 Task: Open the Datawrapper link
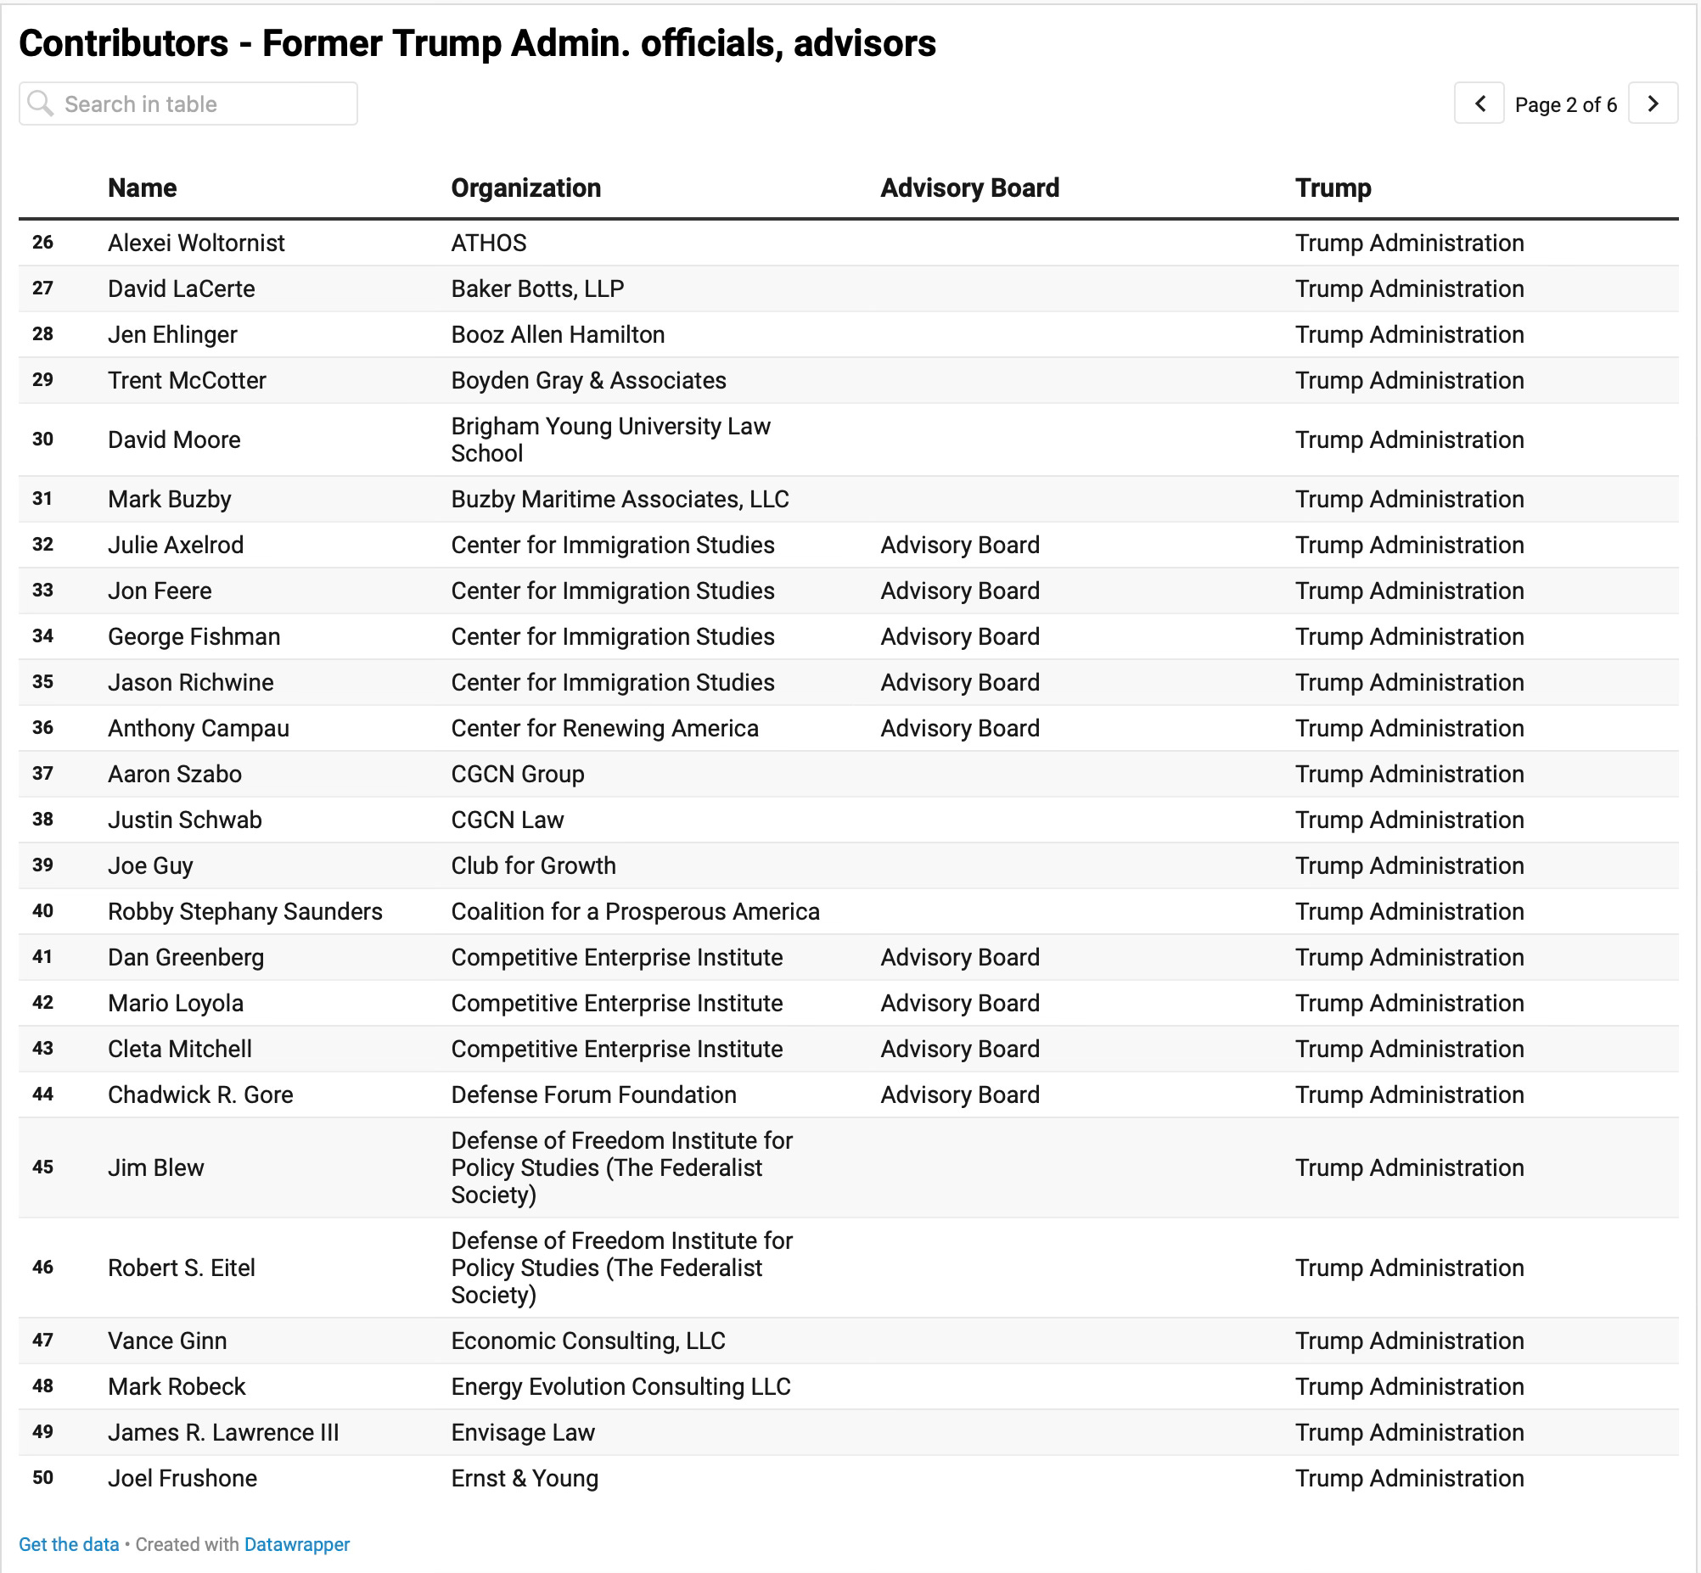pyautogui.click(x=297, y=1544)
